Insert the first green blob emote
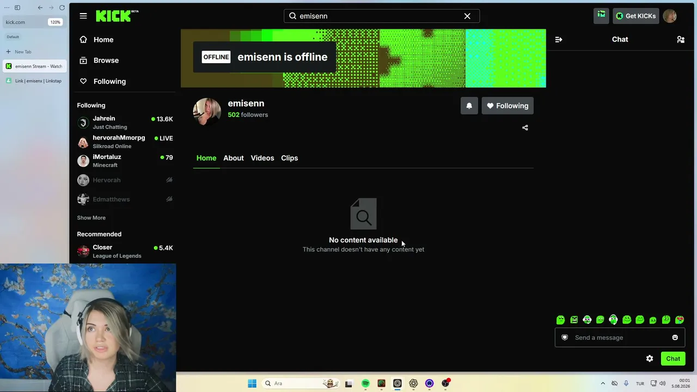Image resolution: width=697 pixels, height=392 pixels. 560,320
